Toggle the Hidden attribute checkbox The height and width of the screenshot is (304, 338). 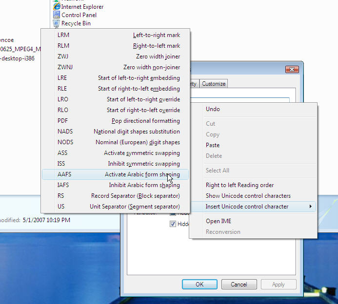click(x=173, y=224)
